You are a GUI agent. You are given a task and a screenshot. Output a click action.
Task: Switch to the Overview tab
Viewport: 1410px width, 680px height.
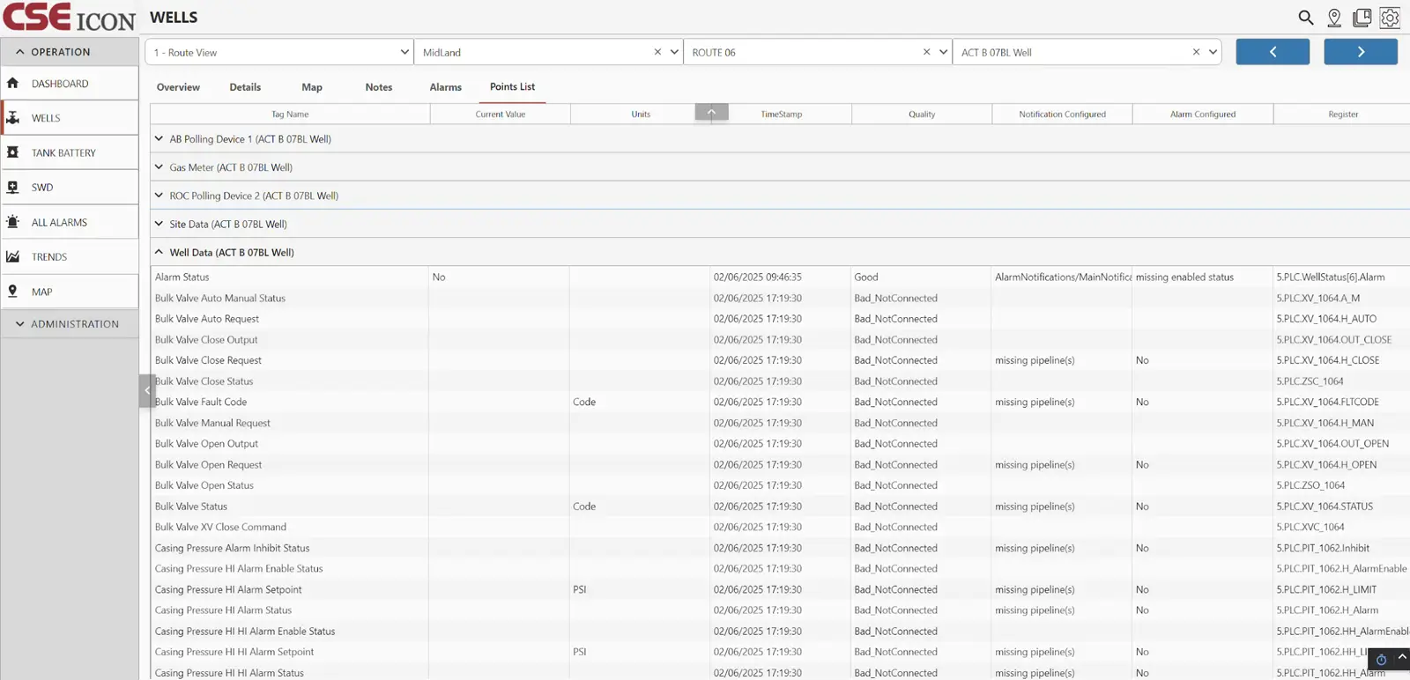tap(178, 87)
